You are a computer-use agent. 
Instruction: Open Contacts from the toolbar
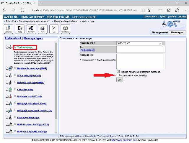pyautogui.click(x=65, y=29)
